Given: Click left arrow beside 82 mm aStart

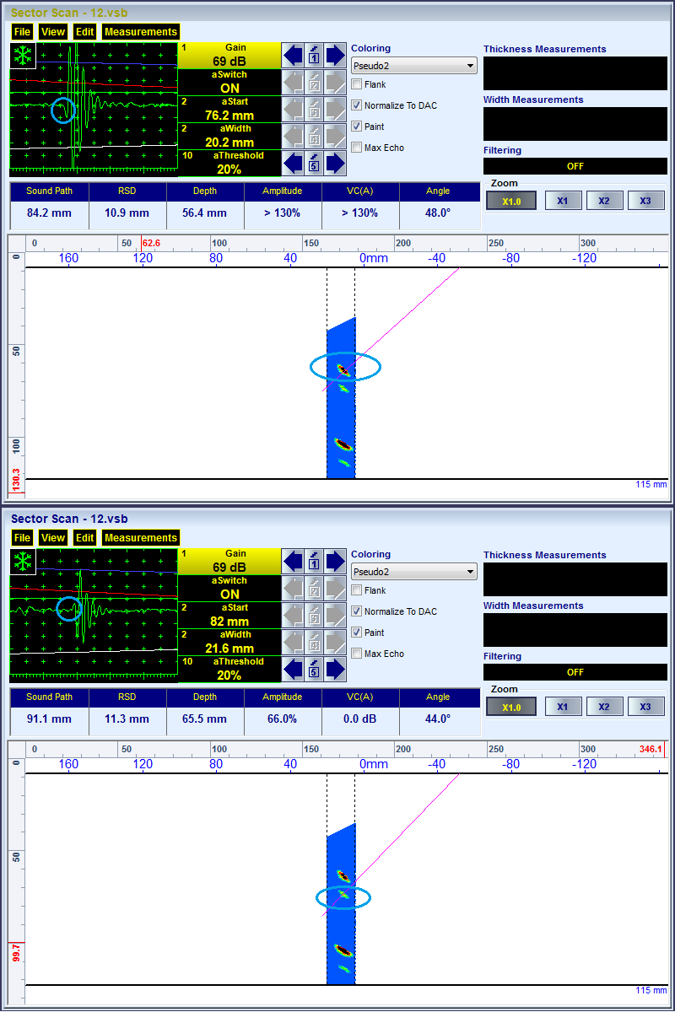Looking at the screenshot, I should 292,616.
